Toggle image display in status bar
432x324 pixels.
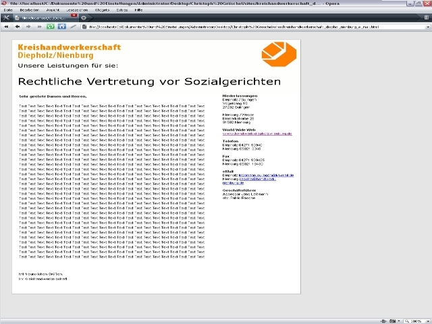pyautogui.click(x=392, y=320)
